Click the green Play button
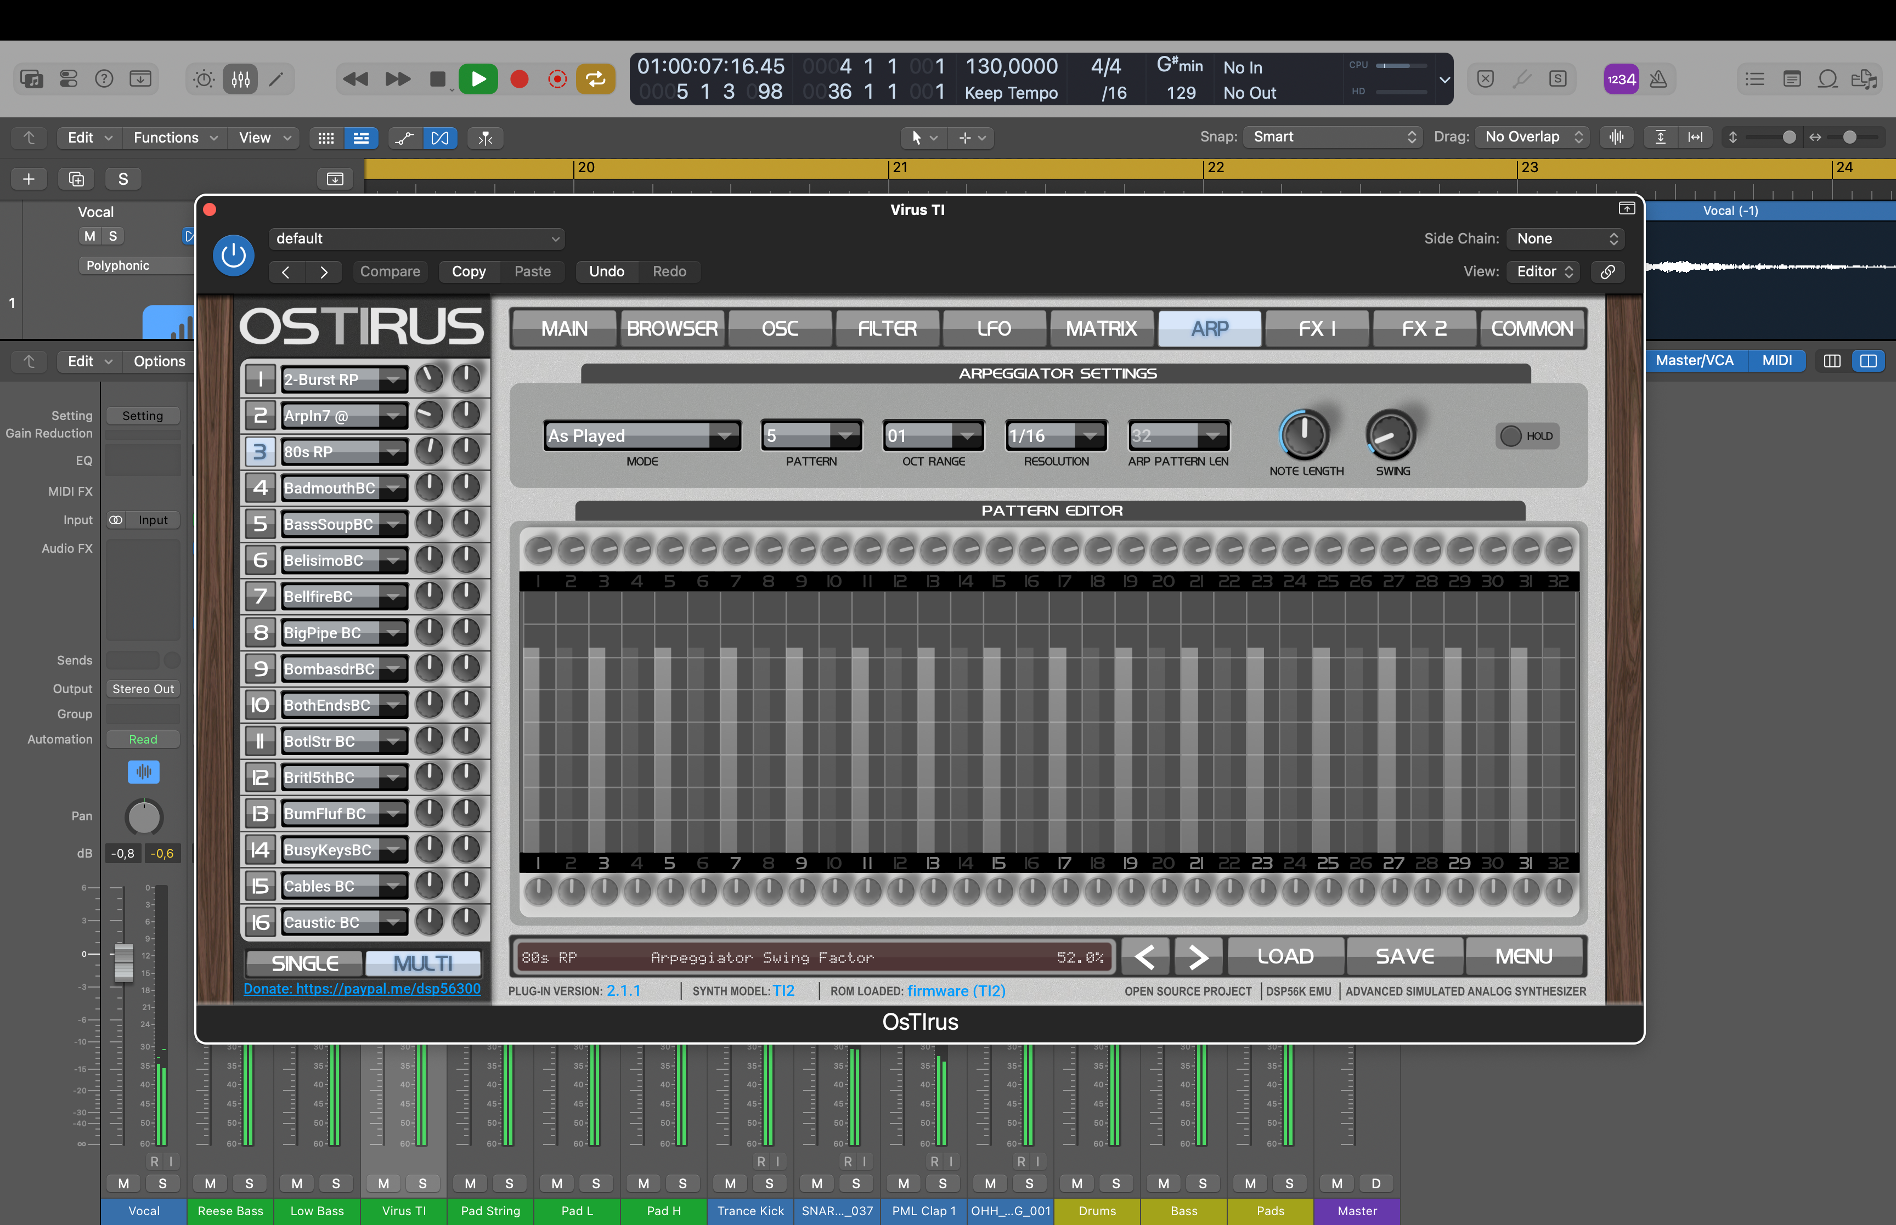This screenshot has width=1896, height=1225. click(x=478, y=79)
